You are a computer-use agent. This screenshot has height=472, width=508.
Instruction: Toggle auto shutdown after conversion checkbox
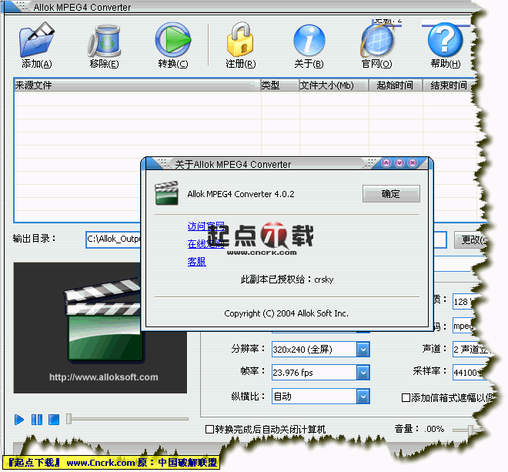pos(209,429)
